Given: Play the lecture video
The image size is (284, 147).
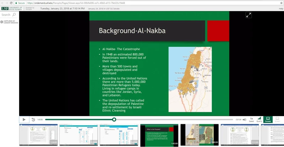Looking at the screenshot, I should 24,120.
